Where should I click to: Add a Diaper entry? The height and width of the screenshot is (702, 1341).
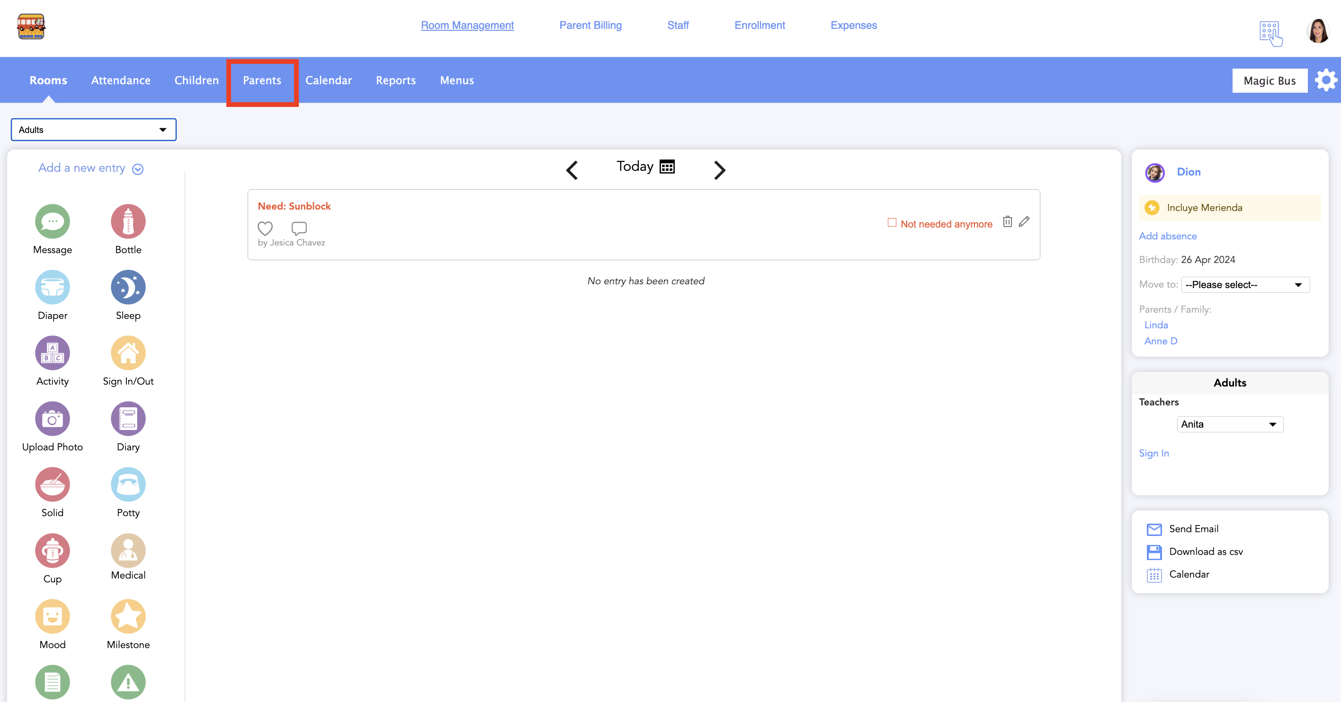(x=52, y=287)
